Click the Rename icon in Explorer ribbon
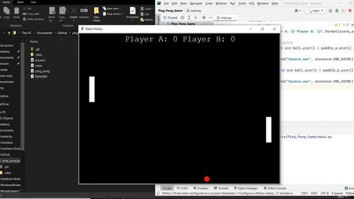 84,11
